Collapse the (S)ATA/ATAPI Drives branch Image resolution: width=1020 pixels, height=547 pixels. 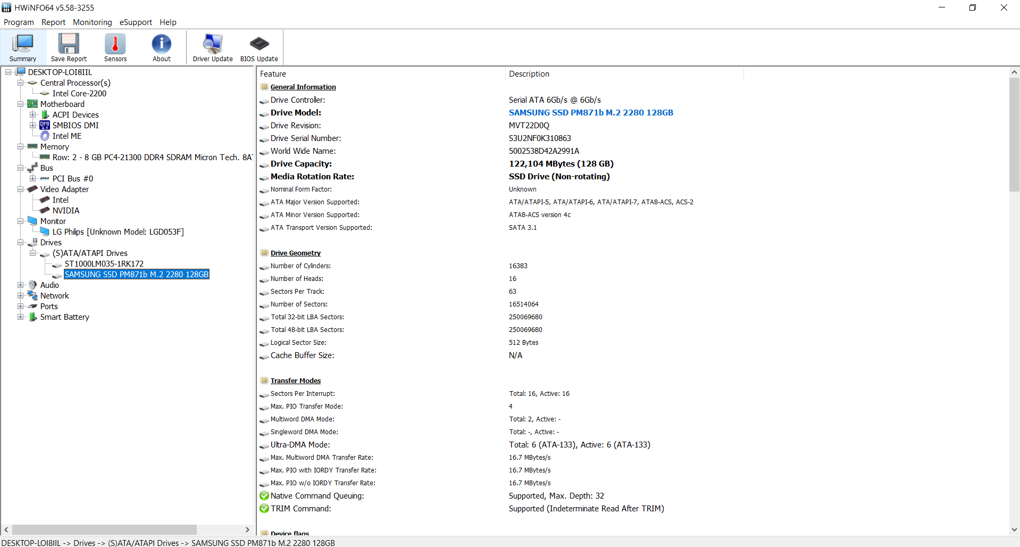[33, 253]
